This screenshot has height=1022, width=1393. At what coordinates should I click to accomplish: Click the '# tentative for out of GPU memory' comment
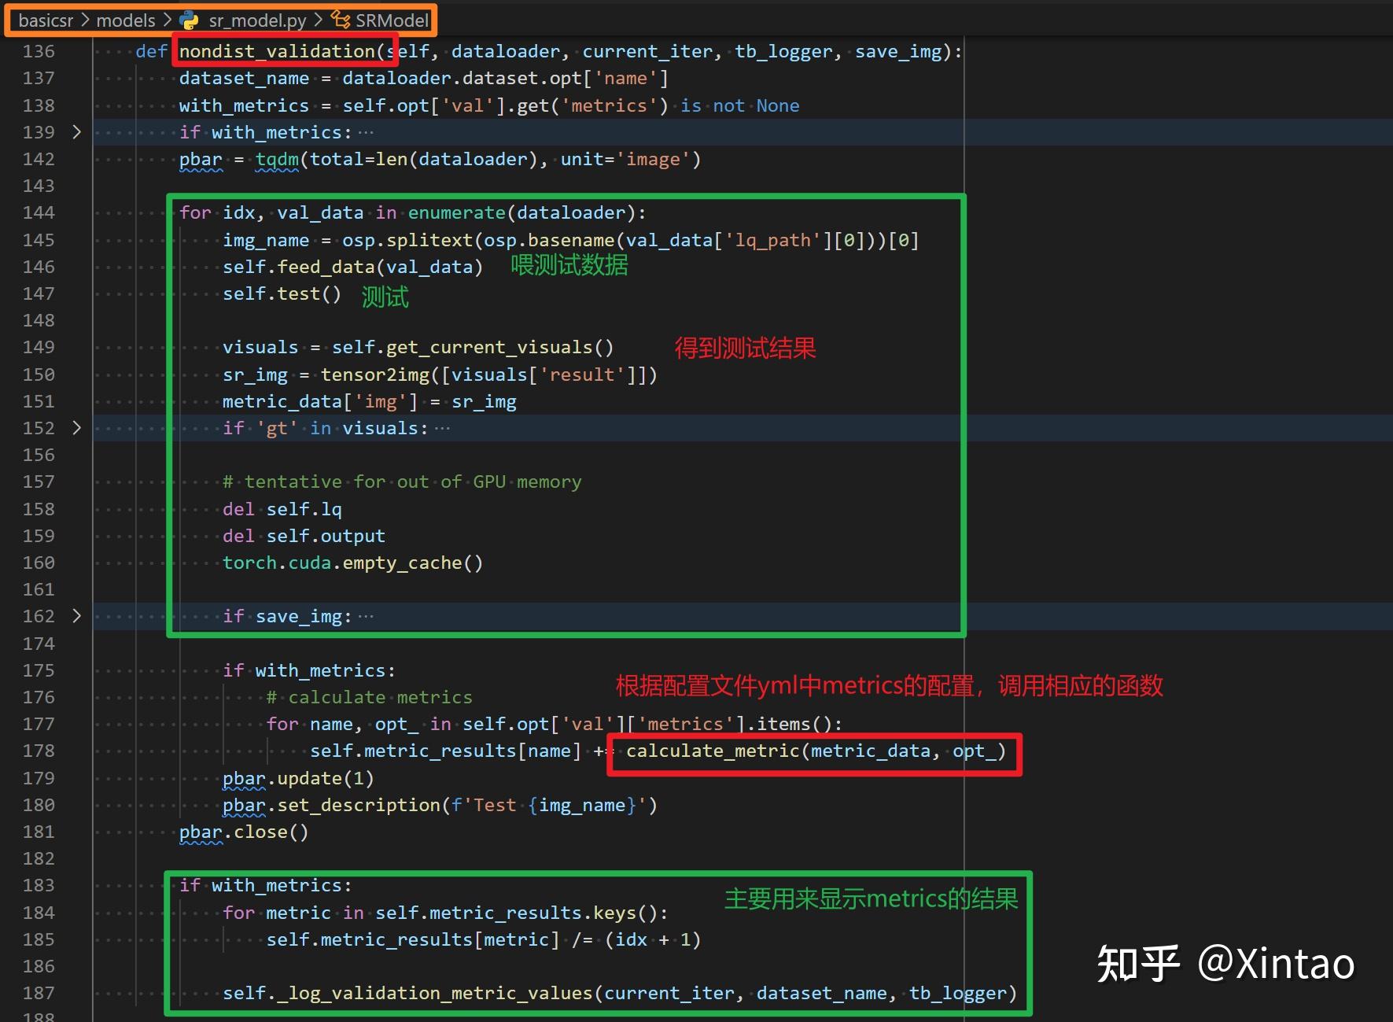click(x=402, y=481)
